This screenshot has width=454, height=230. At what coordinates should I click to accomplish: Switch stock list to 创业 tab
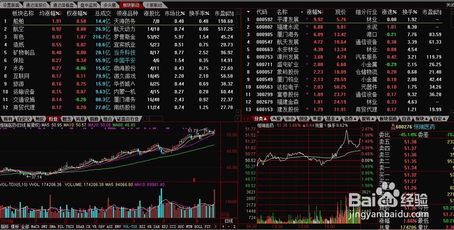tap(303, 119)
